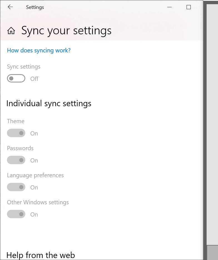The height and width of the screenshot is (260, 218).
Task: Click the 'Help from the web' heading
Action: pos(41,255)
